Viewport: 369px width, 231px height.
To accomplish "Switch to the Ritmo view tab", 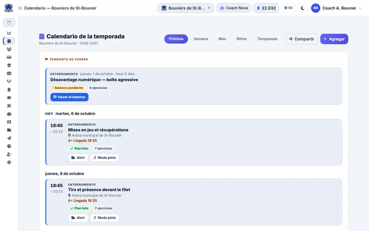I will tap(241, 39).
